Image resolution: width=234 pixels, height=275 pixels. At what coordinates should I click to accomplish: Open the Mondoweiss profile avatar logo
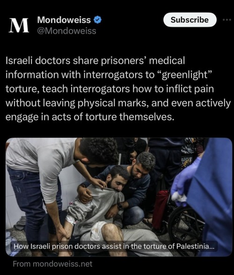[19, 25]
